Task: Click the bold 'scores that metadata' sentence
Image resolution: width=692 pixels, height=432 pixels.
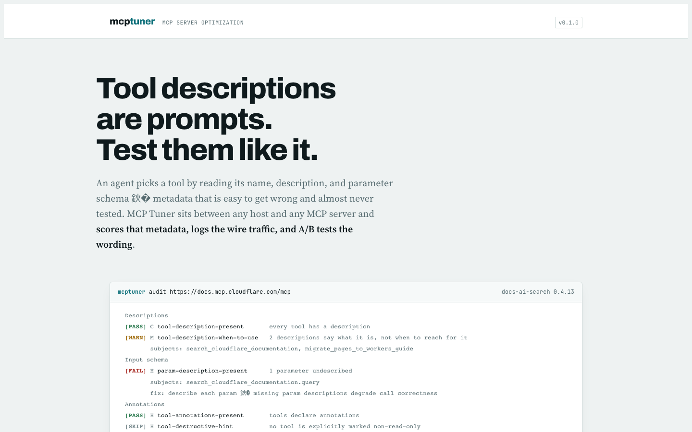Action: (224, 237)
